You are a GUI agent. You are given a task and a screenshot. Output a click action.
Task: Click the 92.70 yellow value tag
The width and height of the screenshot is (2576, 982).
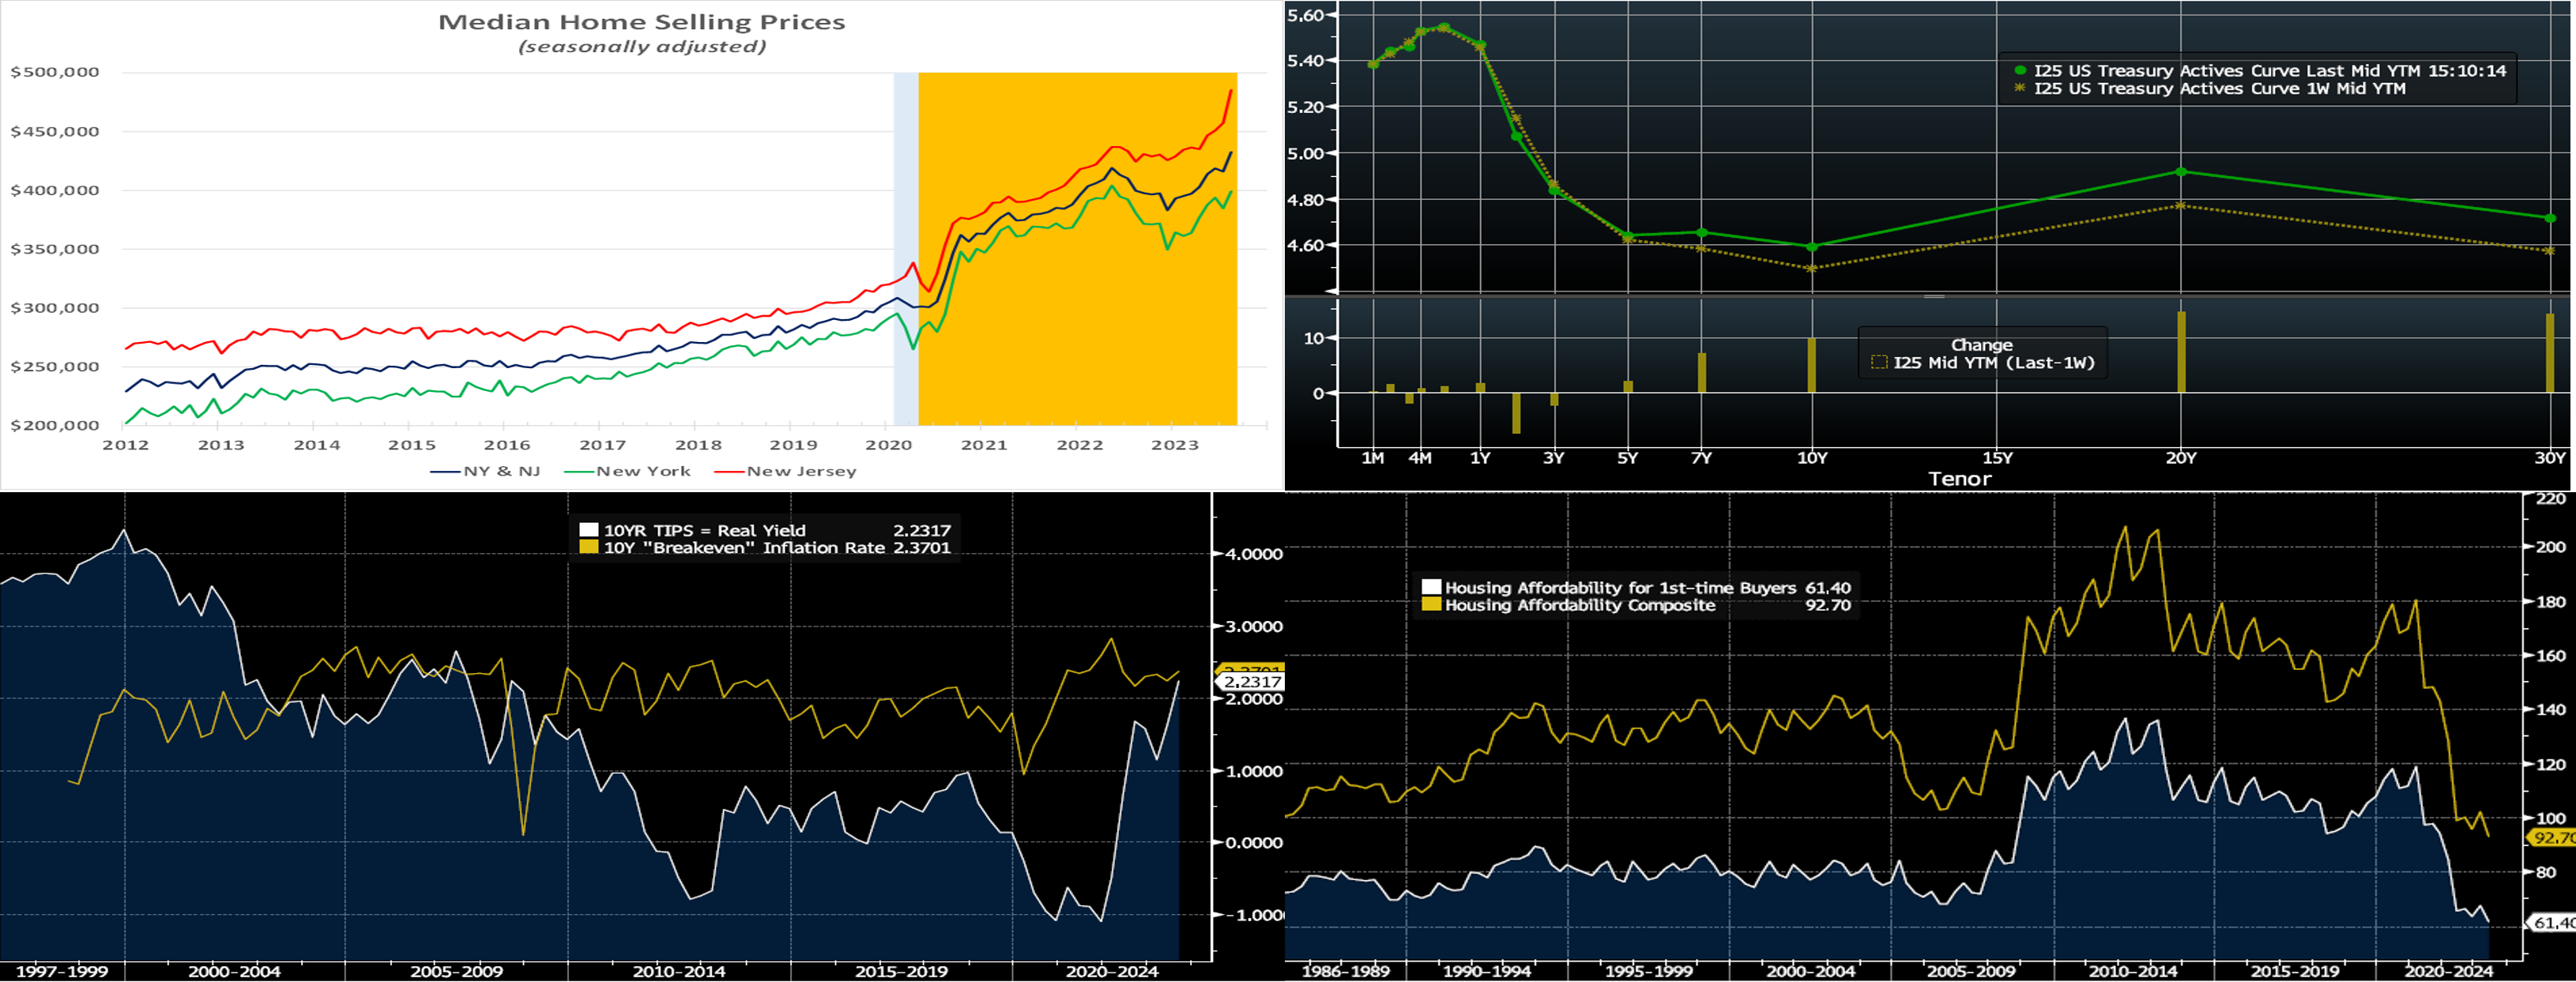[2553, 838]
